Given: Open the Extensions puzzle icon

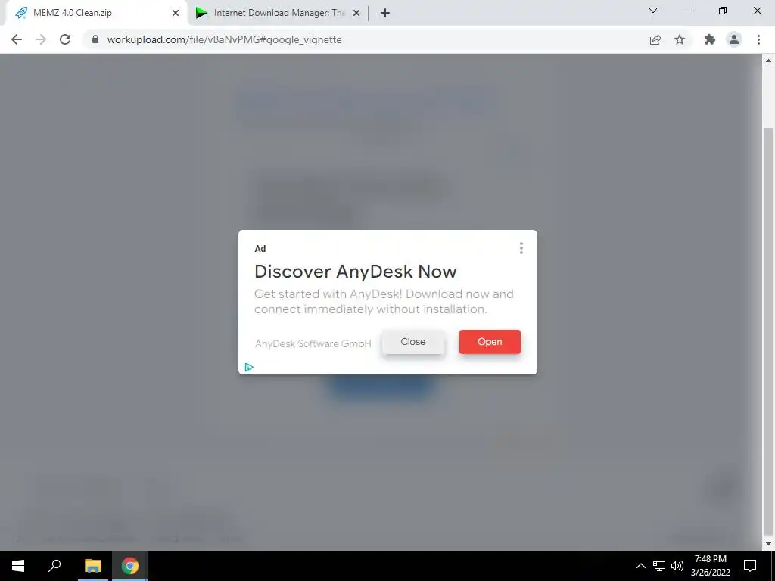Looking at the screenshot, I should coord(710,39).
